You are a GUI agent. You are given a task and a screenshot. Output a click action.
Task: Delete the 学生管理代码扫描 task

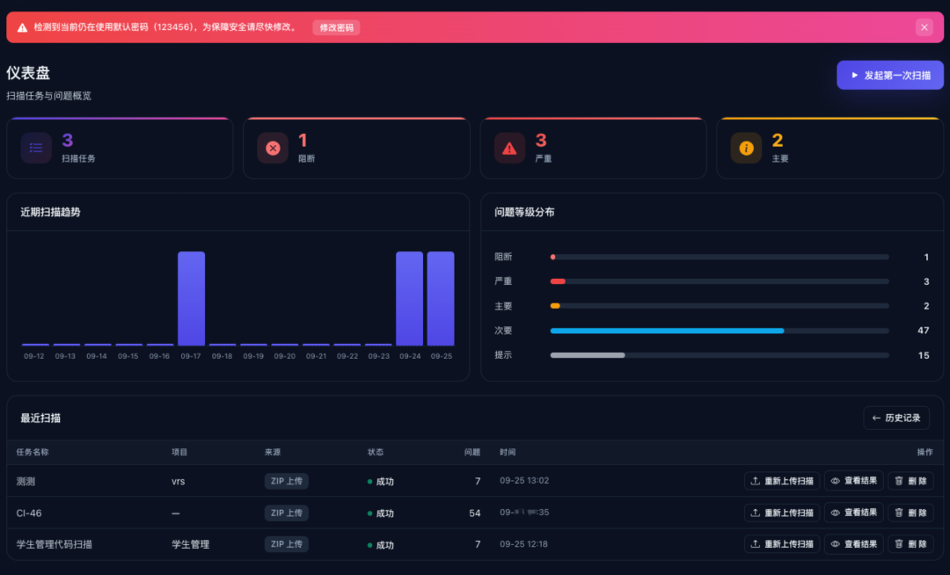click(910, 544)
